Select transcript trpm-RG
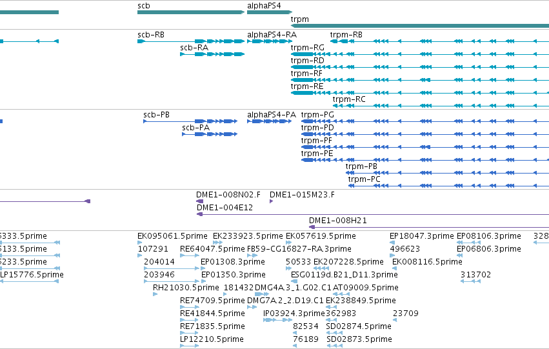This screenshot has width=549, height=349. (420, 54)
